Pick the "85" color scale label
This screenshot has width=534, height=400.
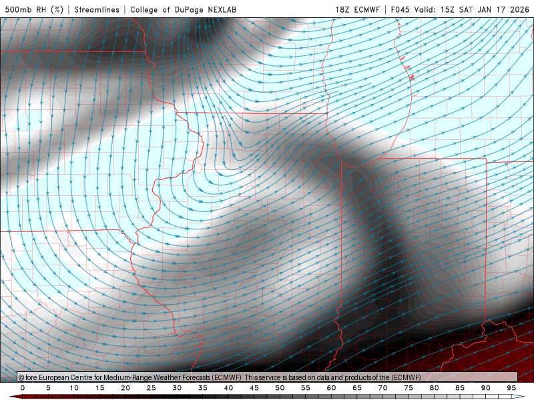[460, 388]
